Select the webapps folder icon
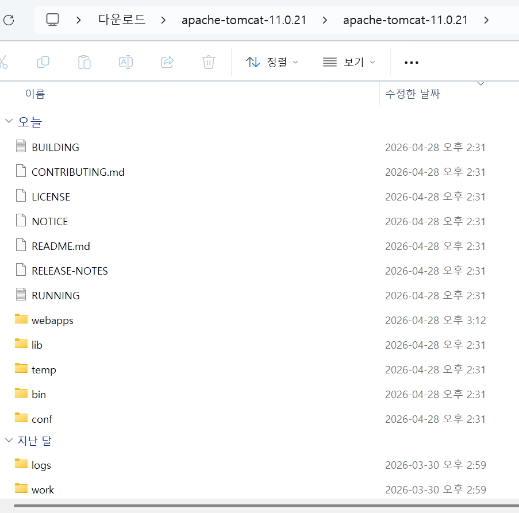 21,319
